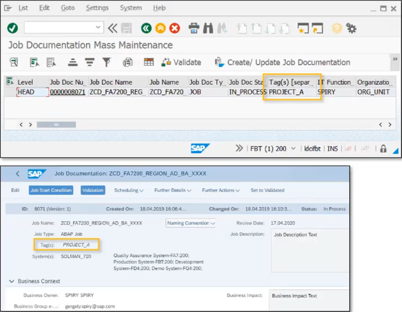Click Create/ Update Job Documentation button
The height and width of the screenshot is (312, 402).
pos(283,62)
